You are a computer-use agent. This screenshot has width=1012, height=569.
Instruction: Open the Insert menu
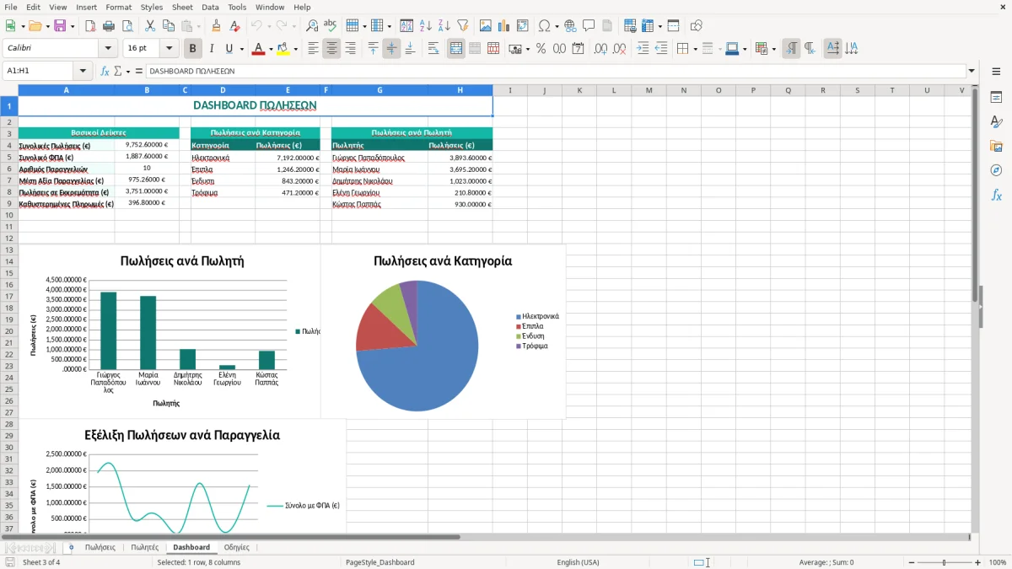pos(86,7)
